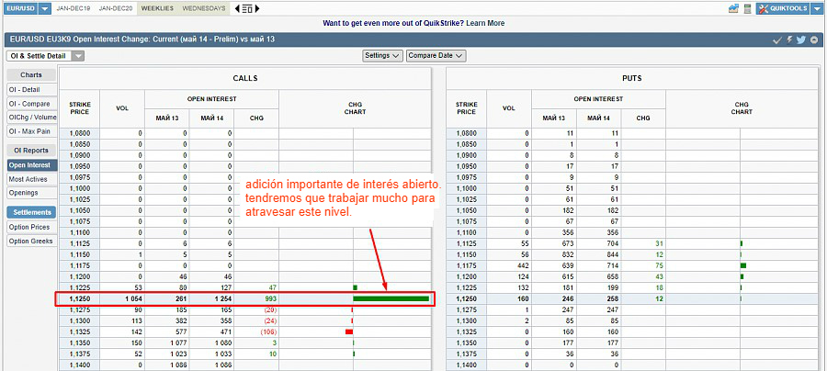The width and height of the screenshot is (827, 371).
Task: Expand the QuikTools dropdown arrow
Action: click(816, 8)
